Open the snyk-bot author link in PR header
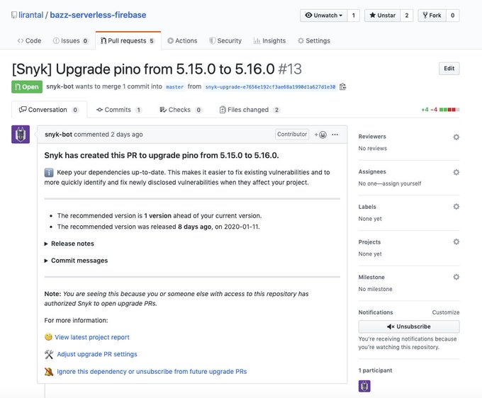Viewport: 482px width, 398px height. point(60,86)
